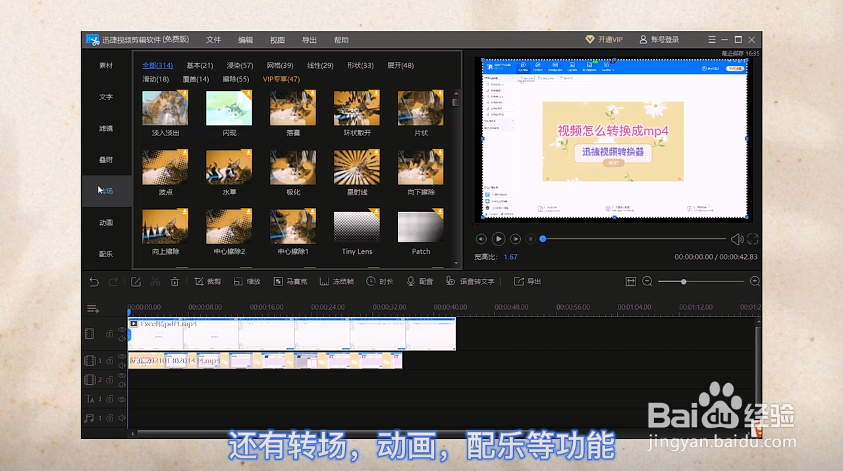
Task: Click the 开通VIP link
Action: [x=605, y=39]
